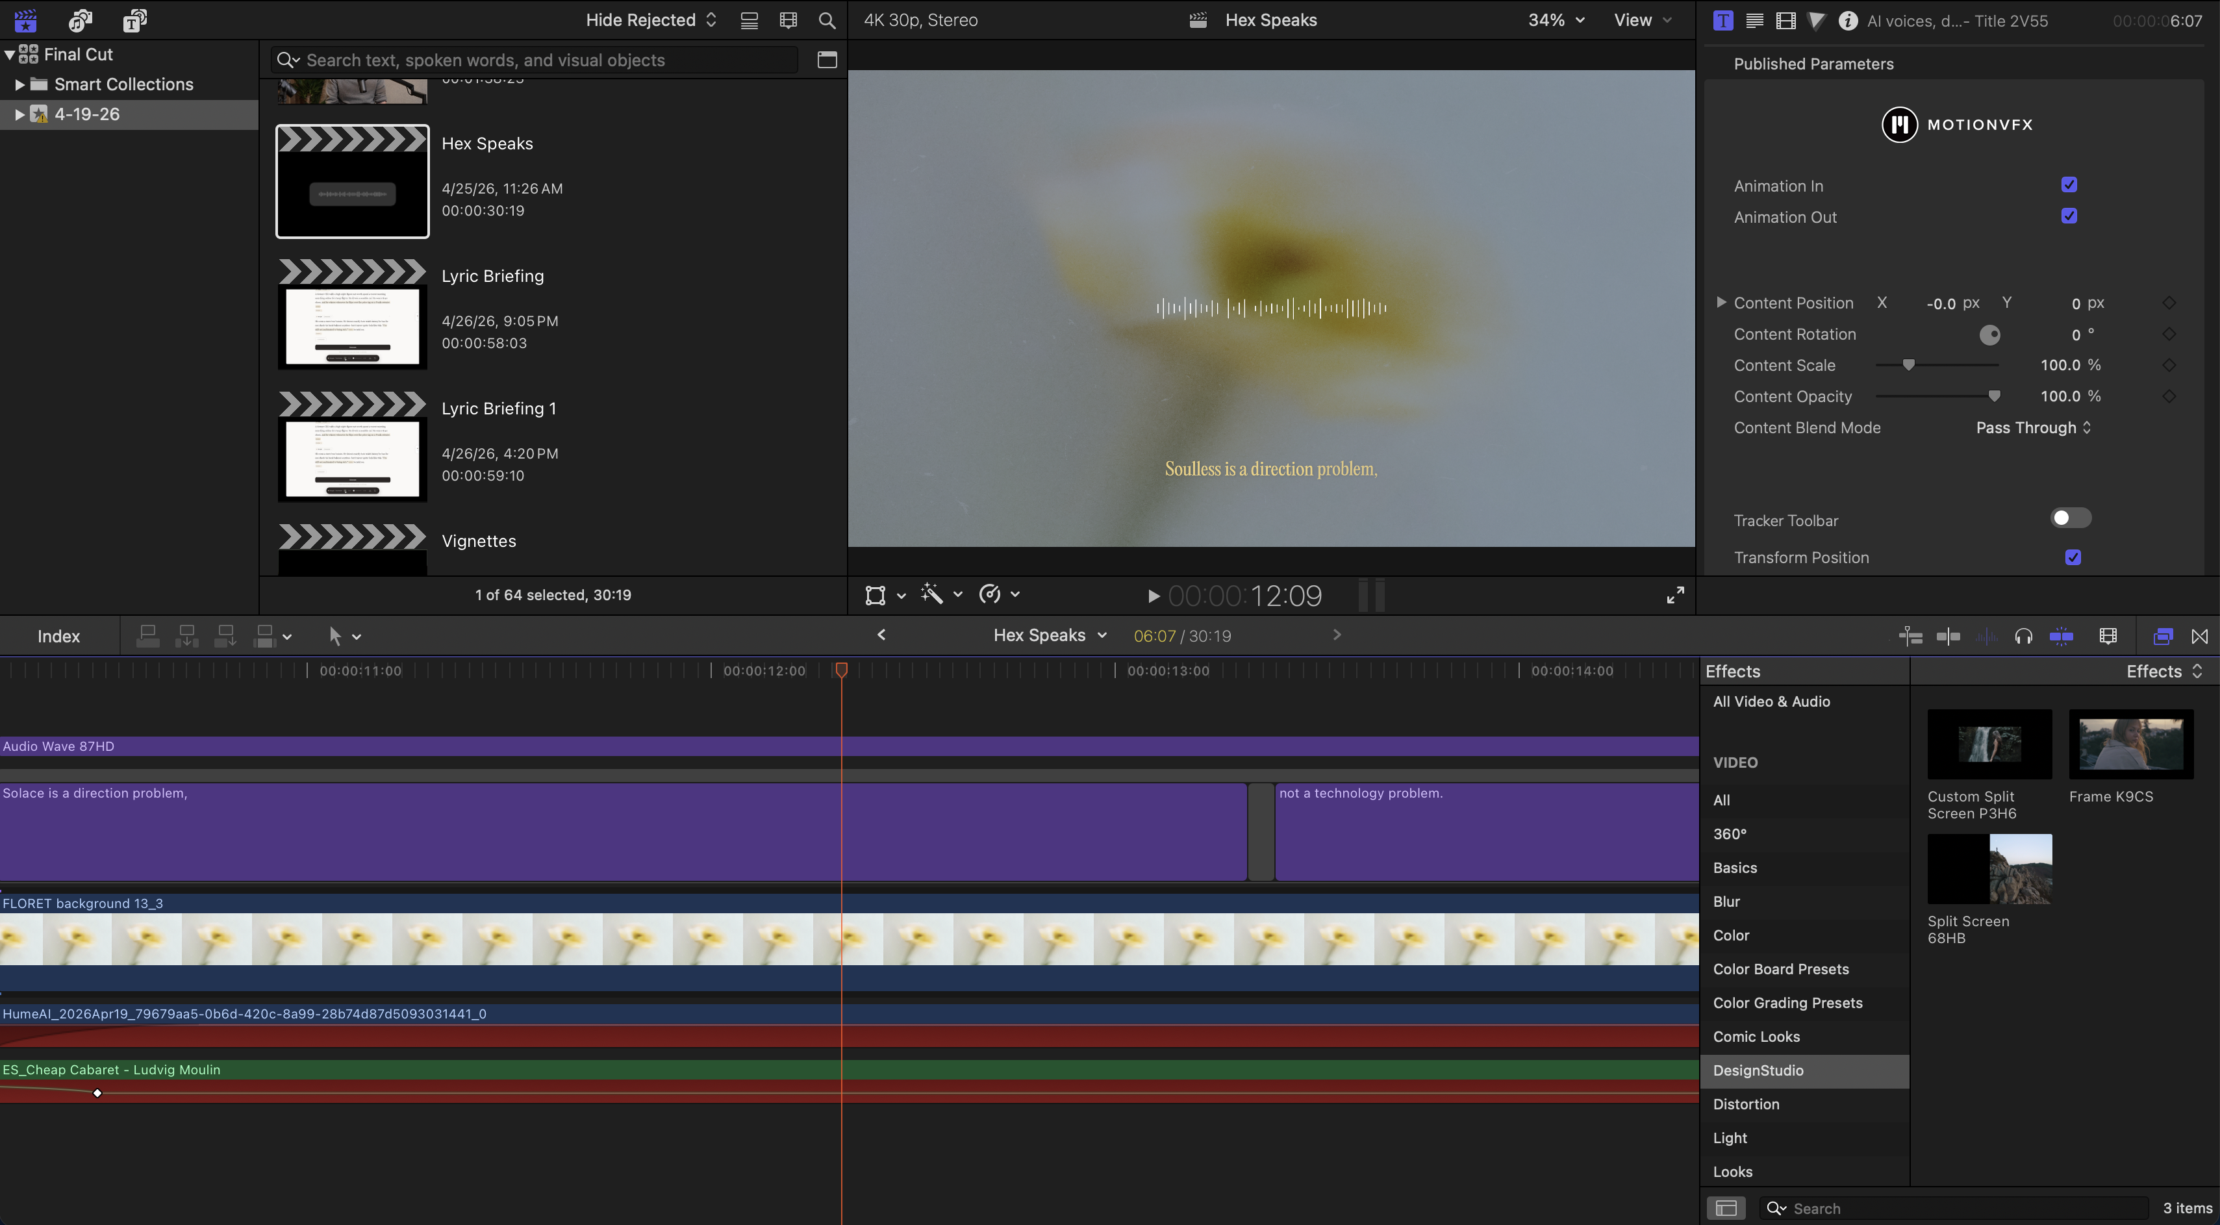
Task: Expand the 4-19-26 event
Action: pyautogui.click(x=19, y=115)
